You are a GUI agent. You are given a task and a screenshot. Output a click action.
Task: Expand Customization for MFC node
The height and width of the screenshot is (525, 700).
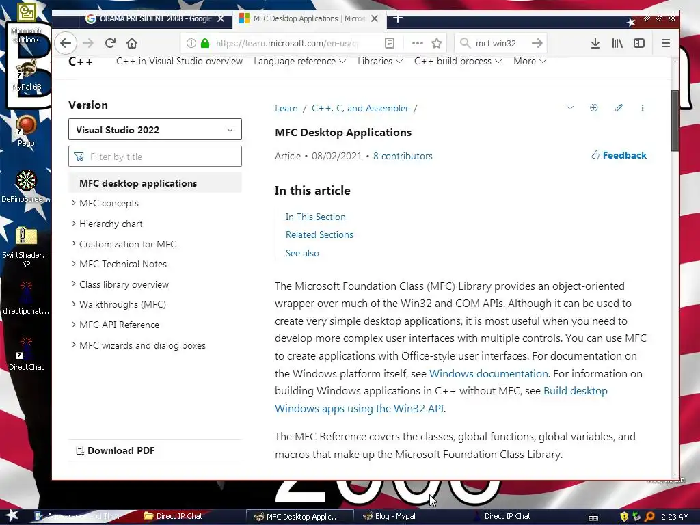click(x=74, y=244)
